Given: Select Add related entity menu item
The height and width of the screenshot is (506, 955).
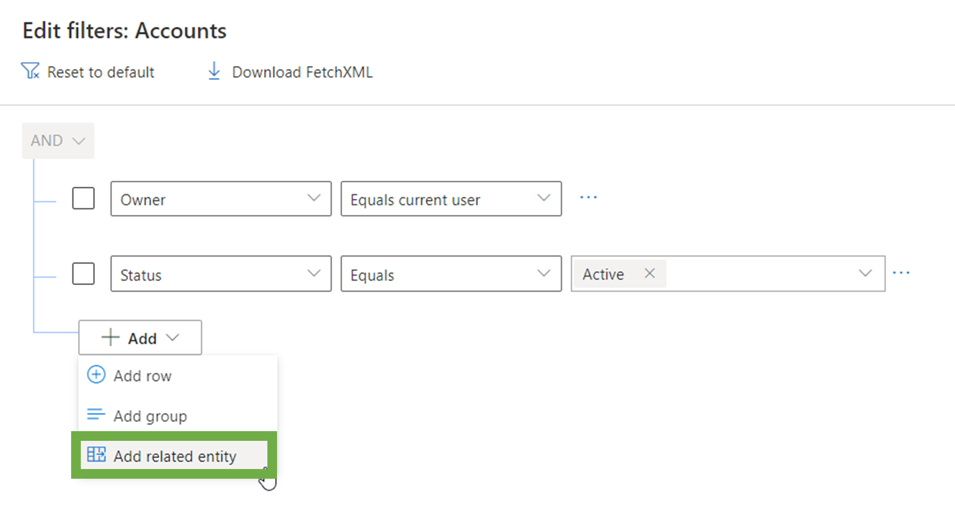Looking at the screenshot, I should [x=175, y=456].
